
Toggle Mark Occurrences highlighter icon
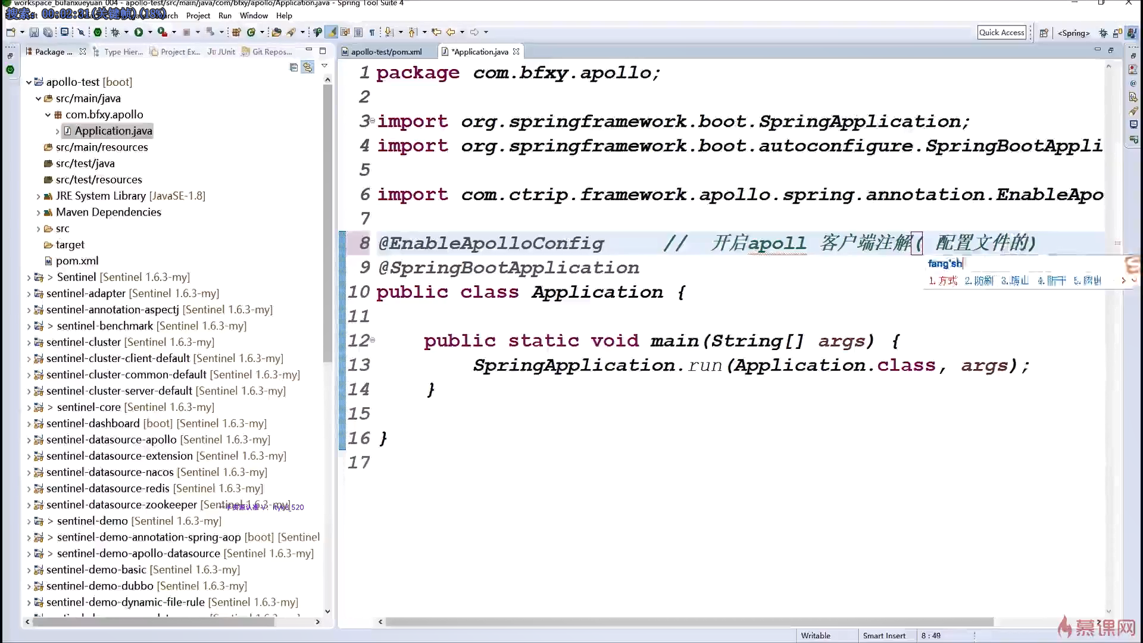tap(332, 32)
